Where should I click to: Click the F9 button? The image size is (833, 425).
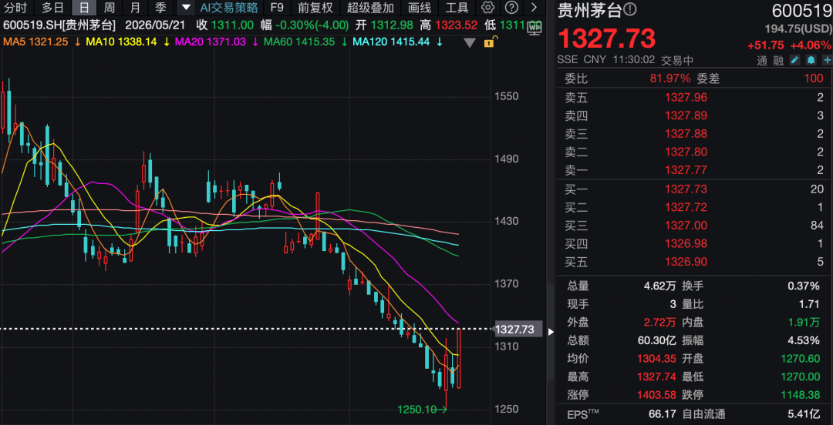[x=277, y=8]
